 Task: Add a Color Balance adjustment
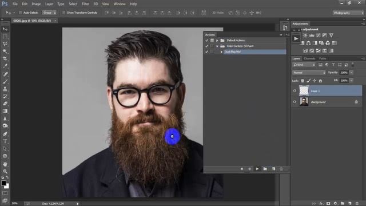click(x=308, y=43)
